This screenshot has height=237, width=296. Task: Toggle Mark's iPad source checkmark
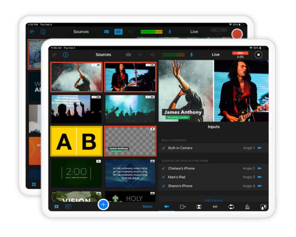pyautogui.click(x=163, y=177)
